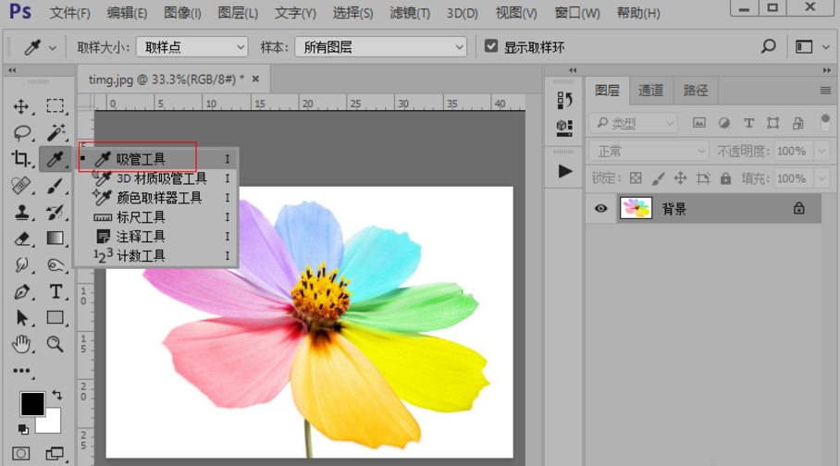Screen dimensions: 840x466
Task: Open the 滤镜(T) menu
Action: 408,13
